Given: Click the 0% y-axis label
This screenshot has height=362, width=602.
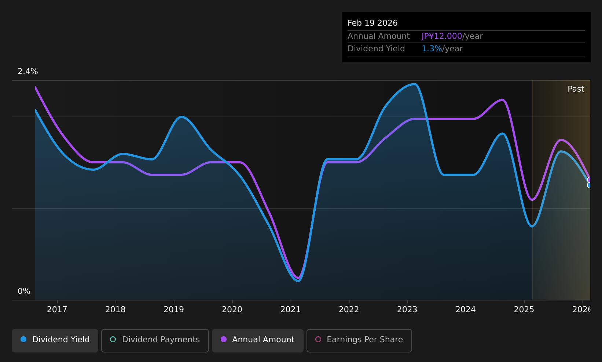Looking at the screenshot, I should [24, 291].
